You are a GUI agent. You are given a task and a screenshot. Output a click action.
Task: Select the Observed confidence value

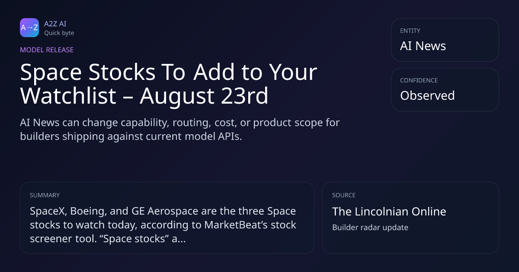click(427, 95)
